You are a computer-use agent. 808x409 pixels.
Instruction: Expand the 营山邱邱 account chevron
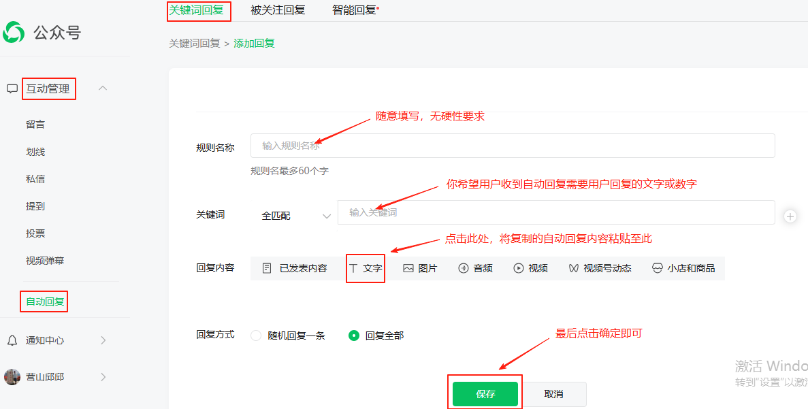click(x=103, y=377)
